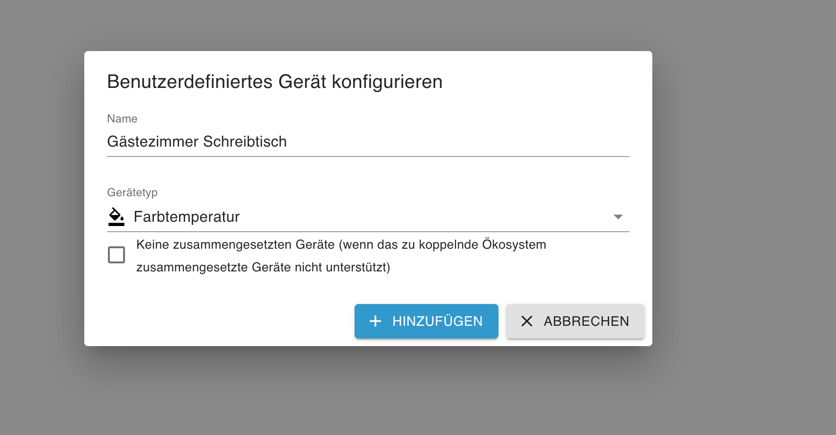This screenshot has height=435, width=836.
Task: Expand the Gerätetyp dropdown arrow
Action: tap(618, 217)
